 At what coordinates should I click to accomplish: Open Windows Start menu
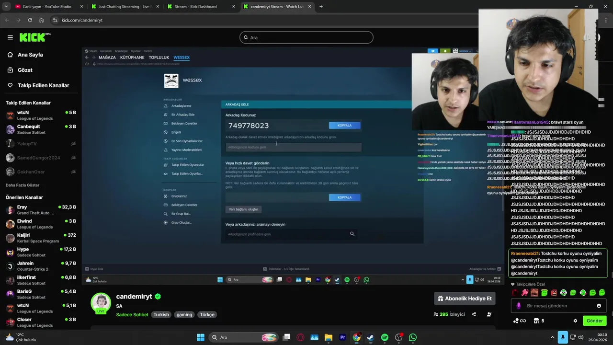[201, 337]
